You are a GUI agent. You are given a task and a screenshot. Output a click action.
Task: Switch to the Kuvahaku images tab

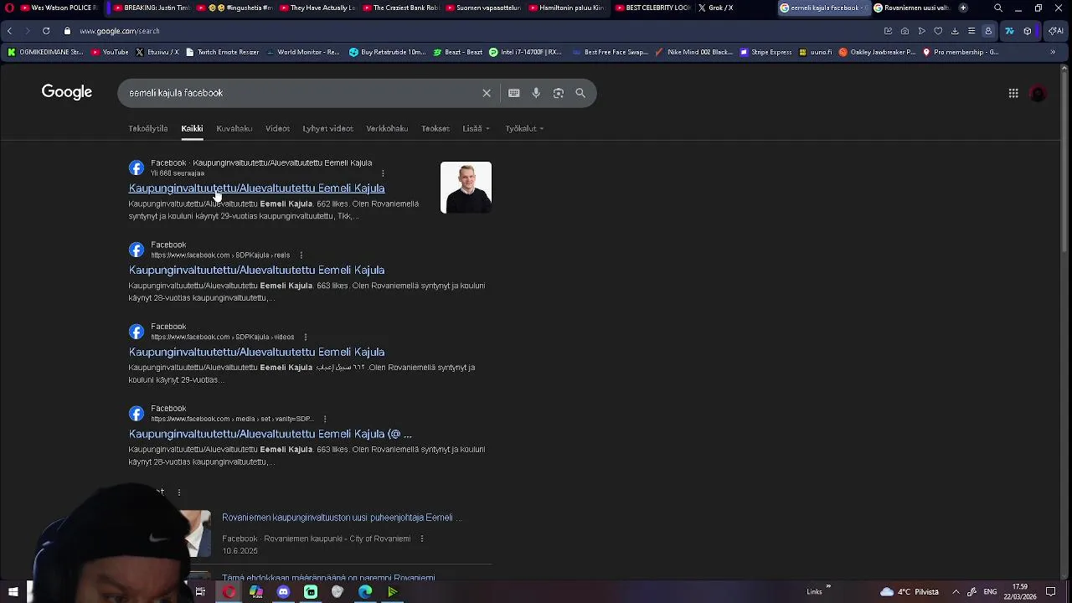click(234, 128)
